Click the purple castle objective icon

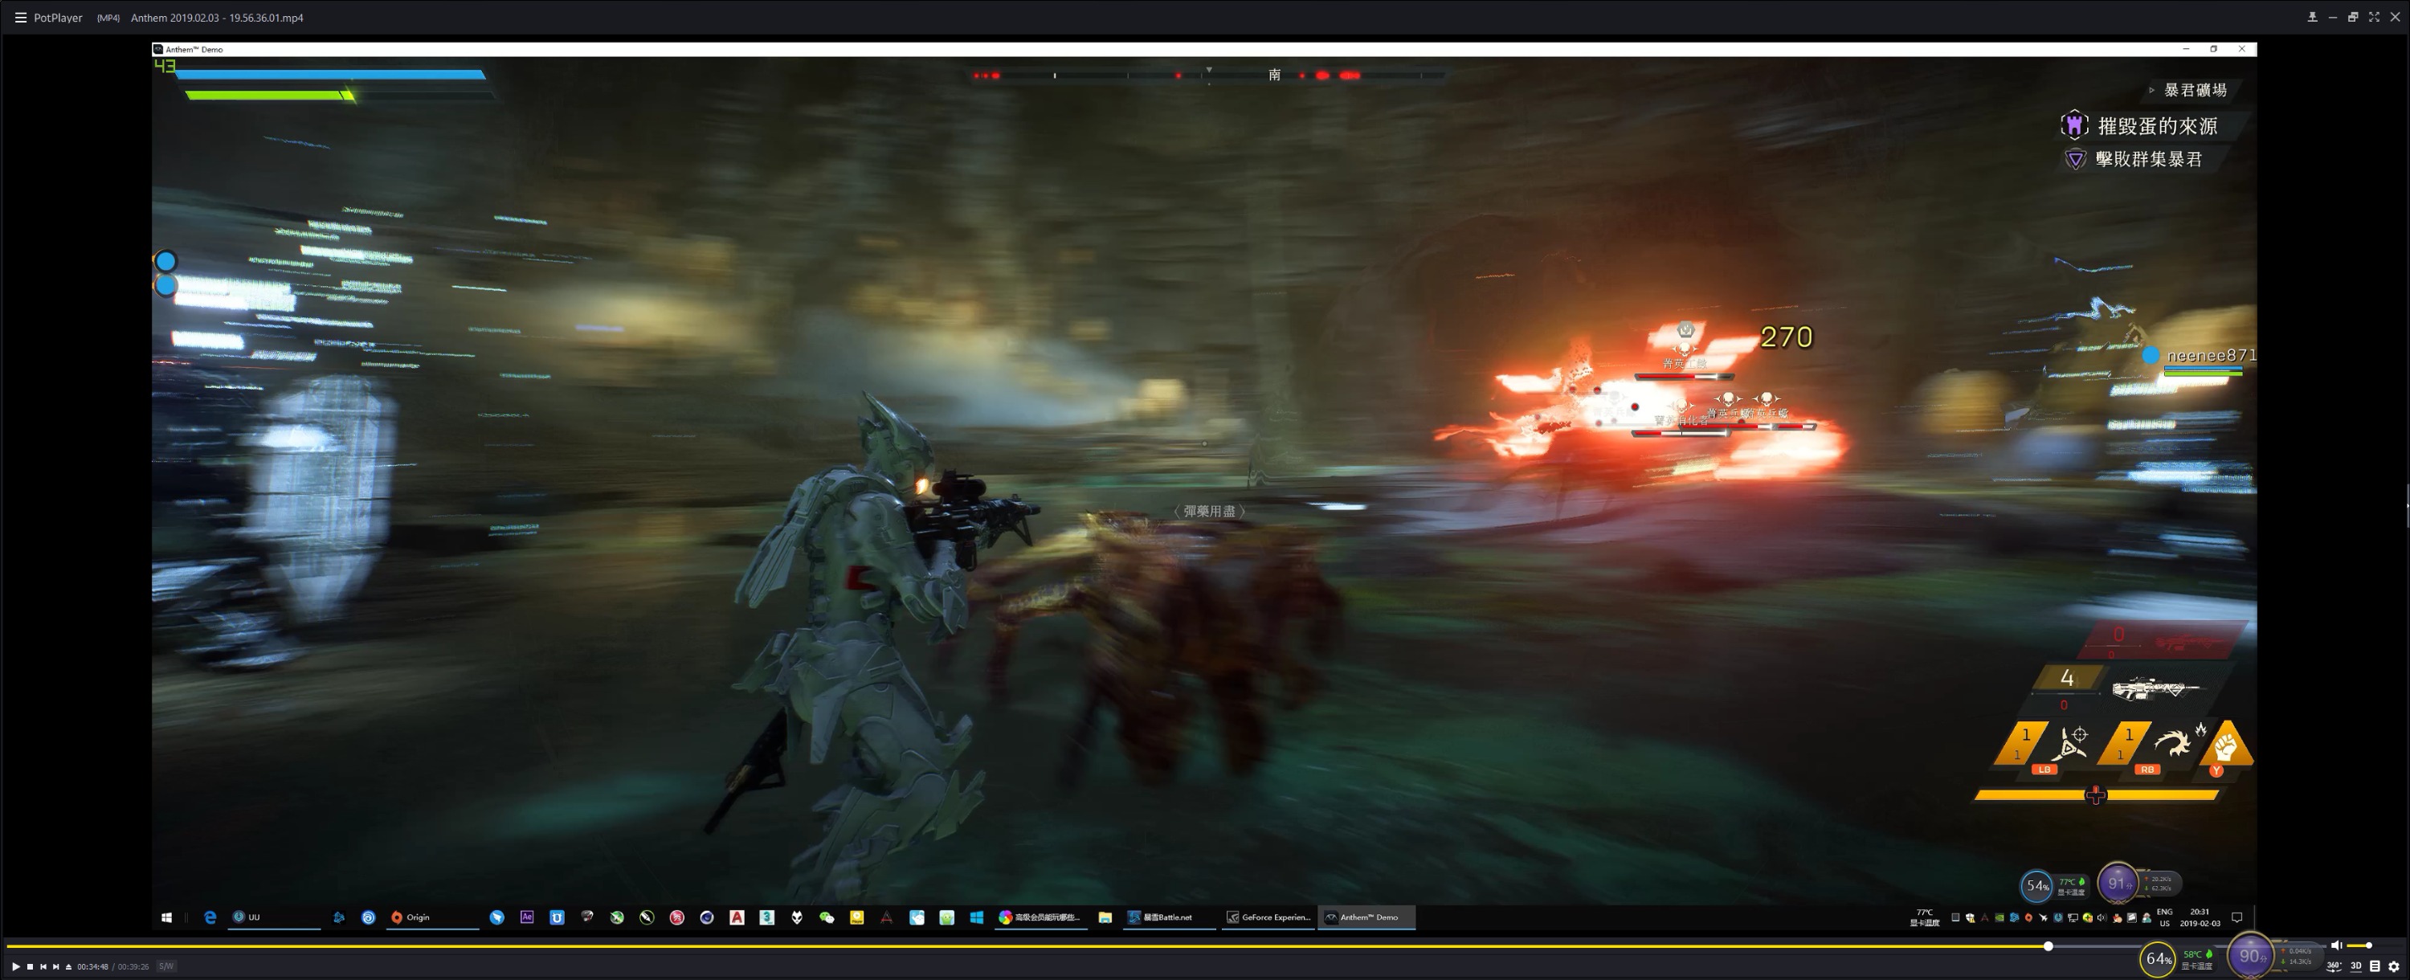point(2074,125)
